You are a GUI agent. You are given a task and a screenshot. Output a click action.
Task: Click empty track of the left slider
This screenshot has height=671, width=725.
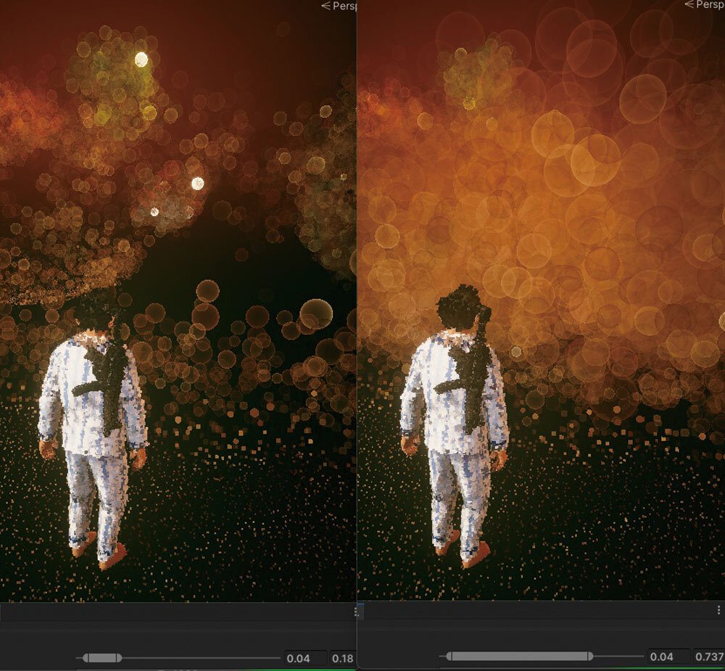pyautogui.click(x=203, y=658)
